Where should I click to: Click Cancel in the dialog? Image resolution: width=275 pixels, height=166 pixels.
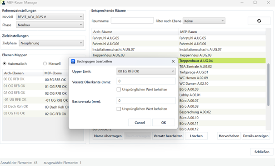pyautogui.click(x=140, y=123)
